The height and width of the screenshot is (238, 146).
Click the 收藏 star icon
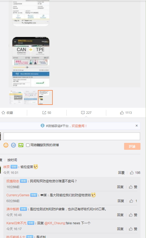point(3,113)
